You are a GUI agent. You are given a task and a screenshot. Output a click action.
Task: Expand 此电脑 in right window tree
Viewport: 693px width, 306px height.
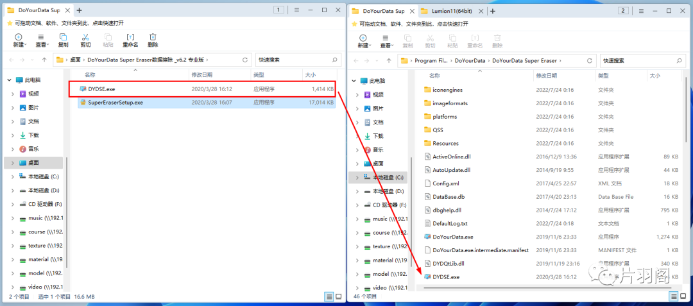pos(354,81)
